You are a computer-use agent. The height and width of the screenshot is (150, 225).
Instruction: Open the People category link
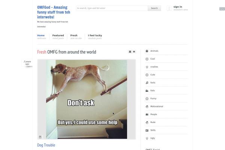[153, 114]
